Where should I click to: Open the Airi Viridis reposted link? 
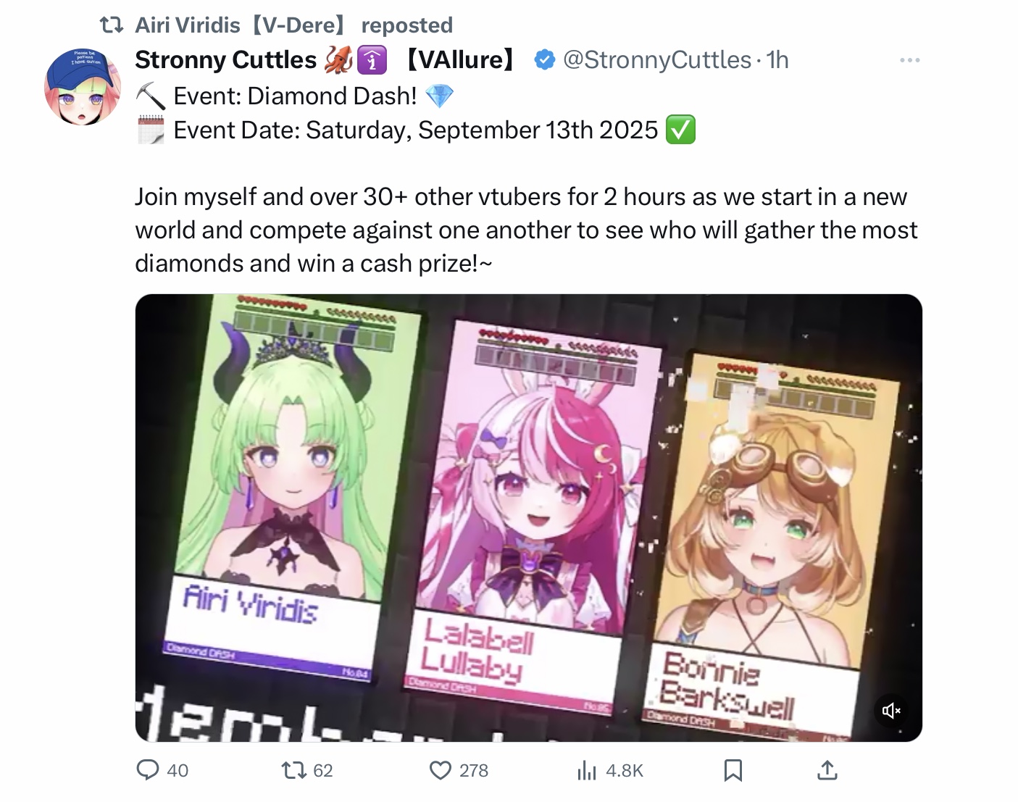(x=293, y=25)
